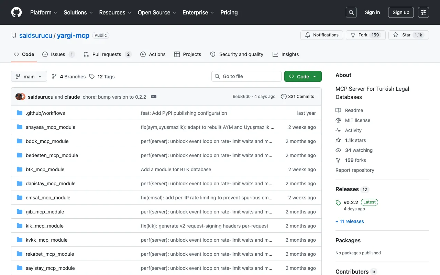The height and width of the screenshot is (275, 440).
Task: Open the GitHub home logo
Action: 16,12
